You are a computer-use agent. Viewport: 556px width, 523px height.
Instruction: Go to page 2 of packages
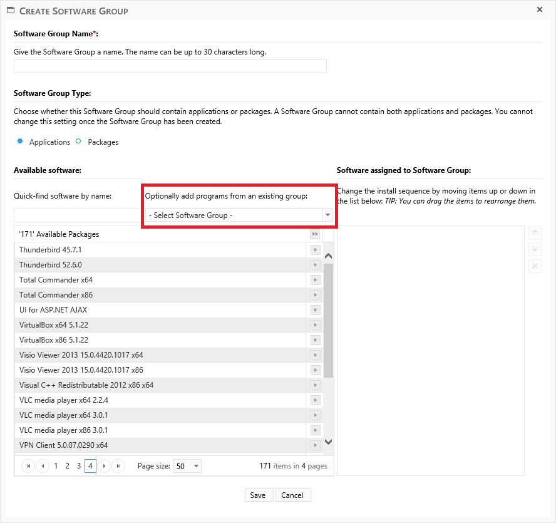(67, 466)
